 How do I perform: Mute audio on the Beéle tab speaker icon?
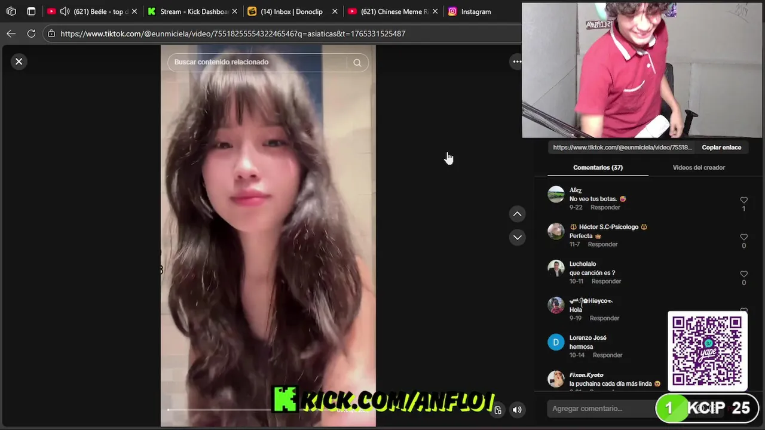click(65, 11)
